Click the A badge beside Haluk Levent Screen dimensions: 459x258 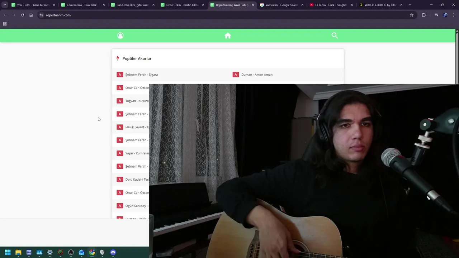[x=120, y=127]
